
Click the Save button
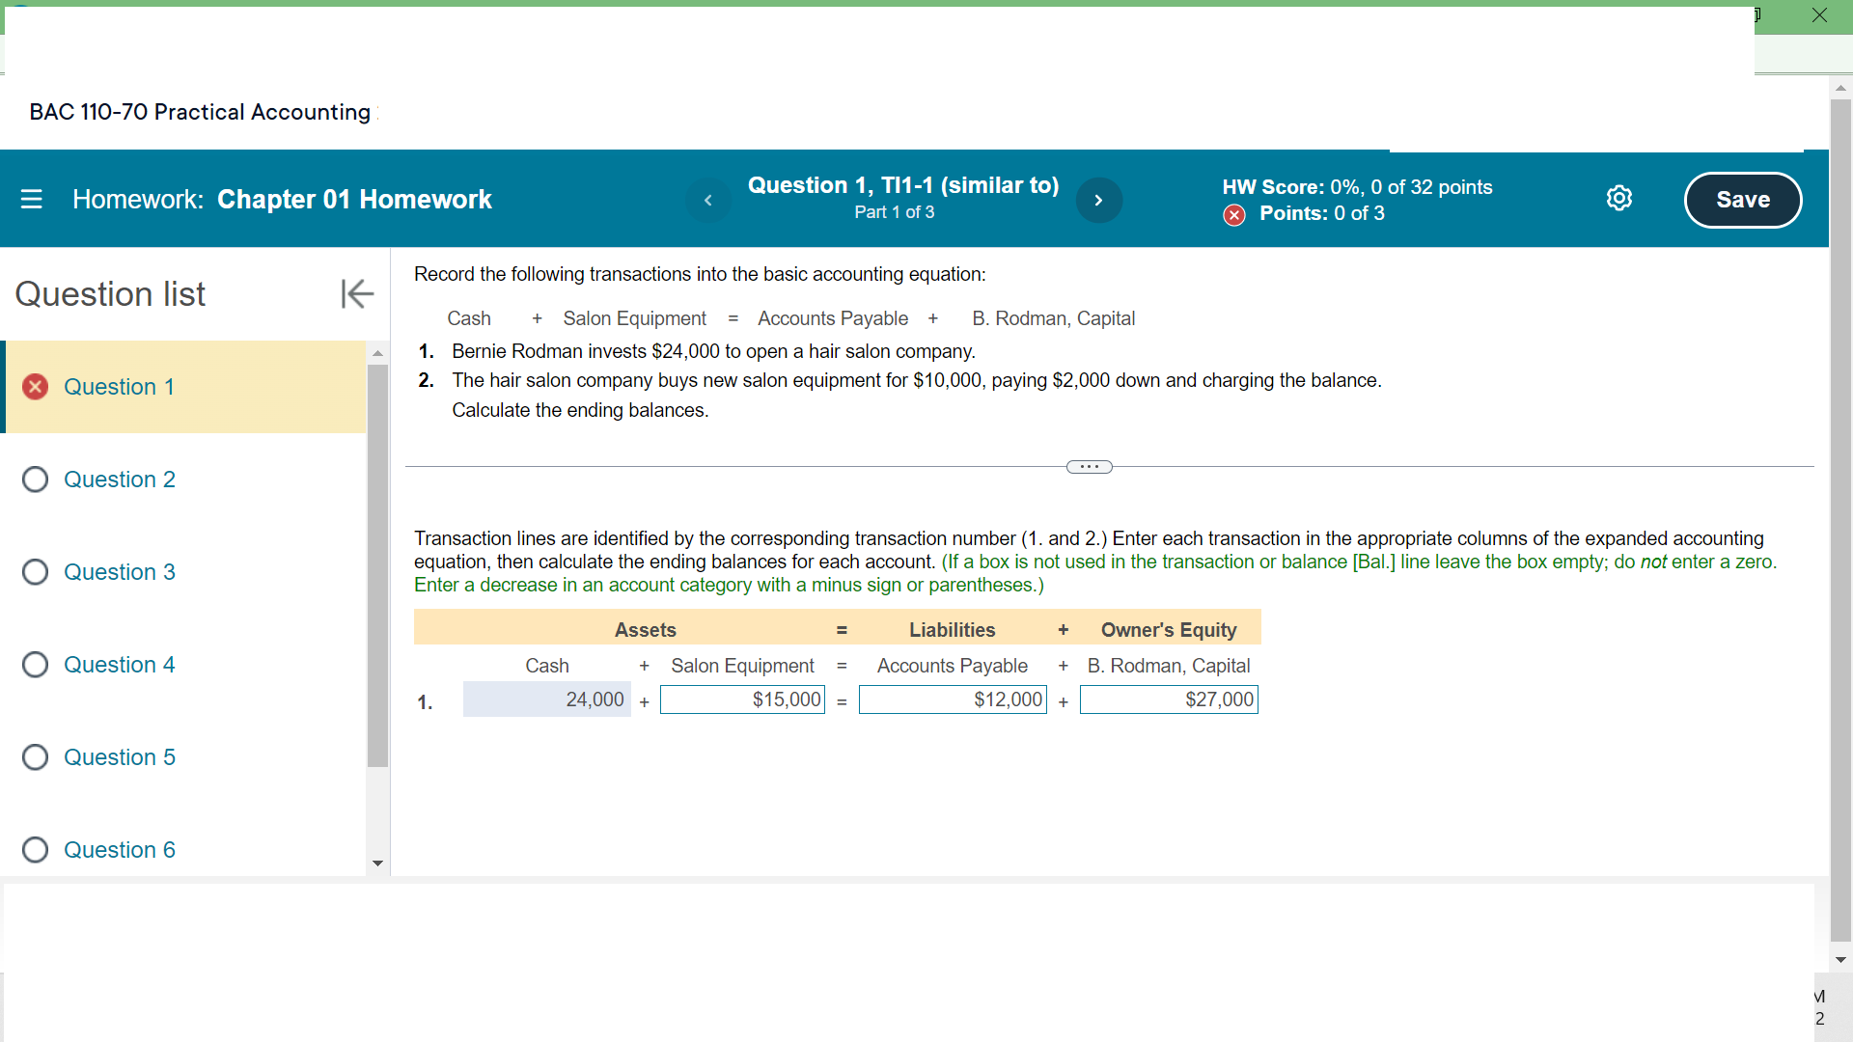point(1742,200)
